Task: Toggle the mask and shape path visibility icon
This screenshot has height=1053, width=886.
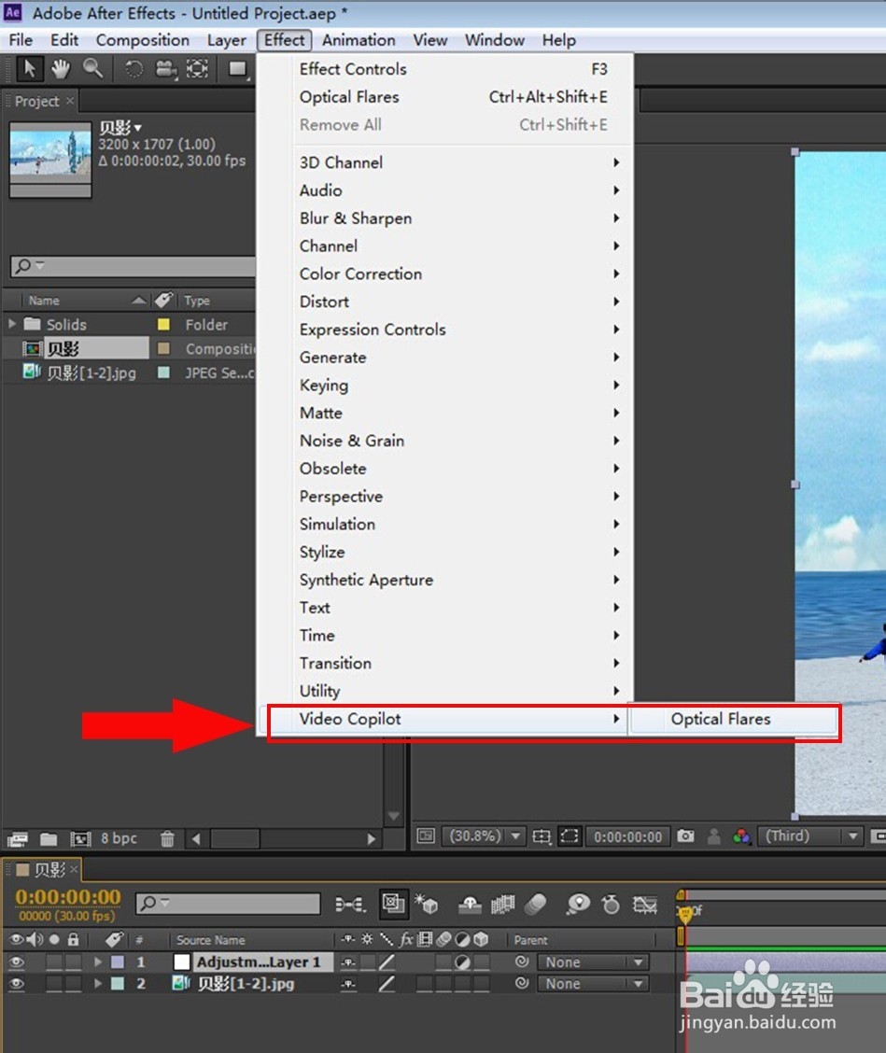Action: pos(569,836)
